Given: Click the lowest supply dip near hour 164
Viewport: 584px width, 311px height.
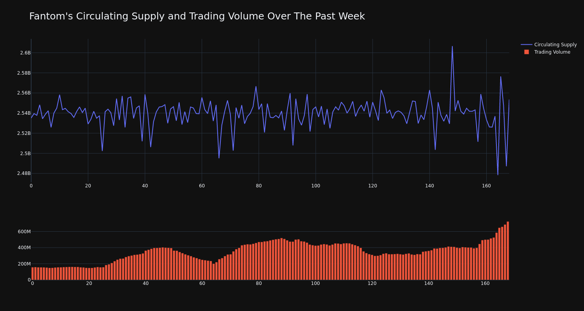Looking at the screenshot, I should pos(498,175).
